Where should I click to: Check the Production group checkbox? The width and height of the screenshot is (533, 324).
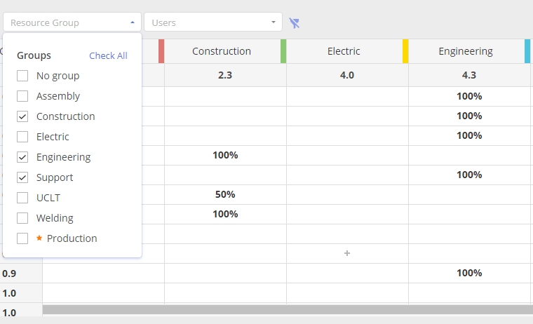click(22, 238)
